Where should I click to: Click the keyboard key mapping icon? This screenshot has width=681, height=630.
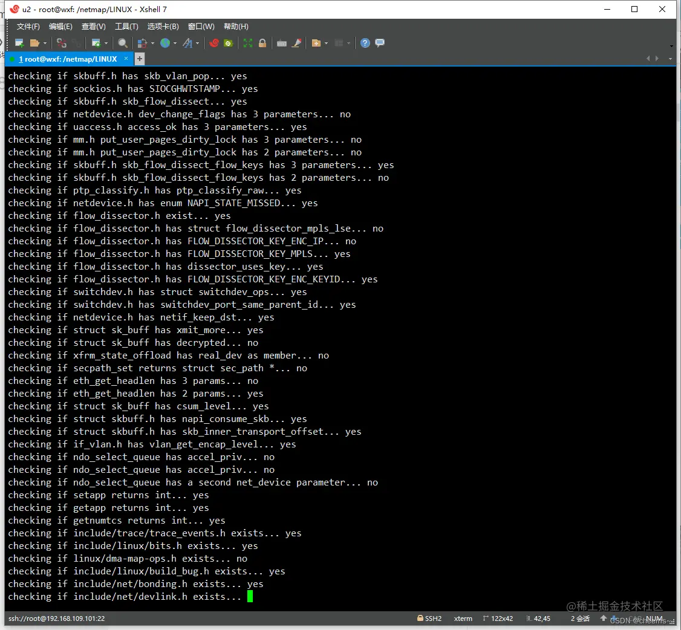282,43
